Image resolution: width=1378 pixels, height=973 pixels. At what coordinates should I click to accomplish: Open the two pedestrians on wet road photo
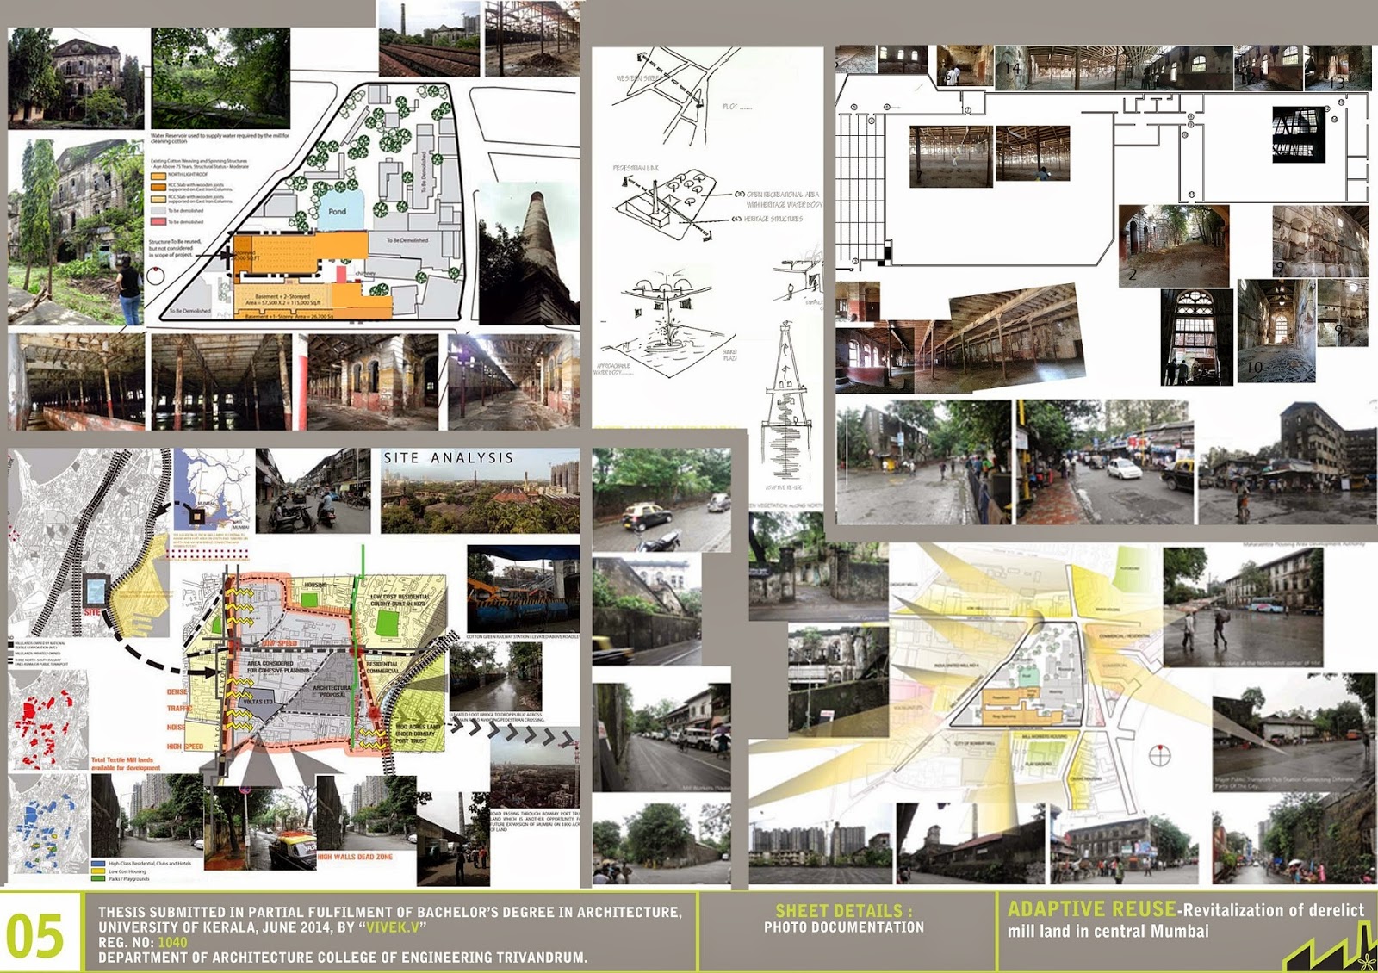[x=1243, y=609]
